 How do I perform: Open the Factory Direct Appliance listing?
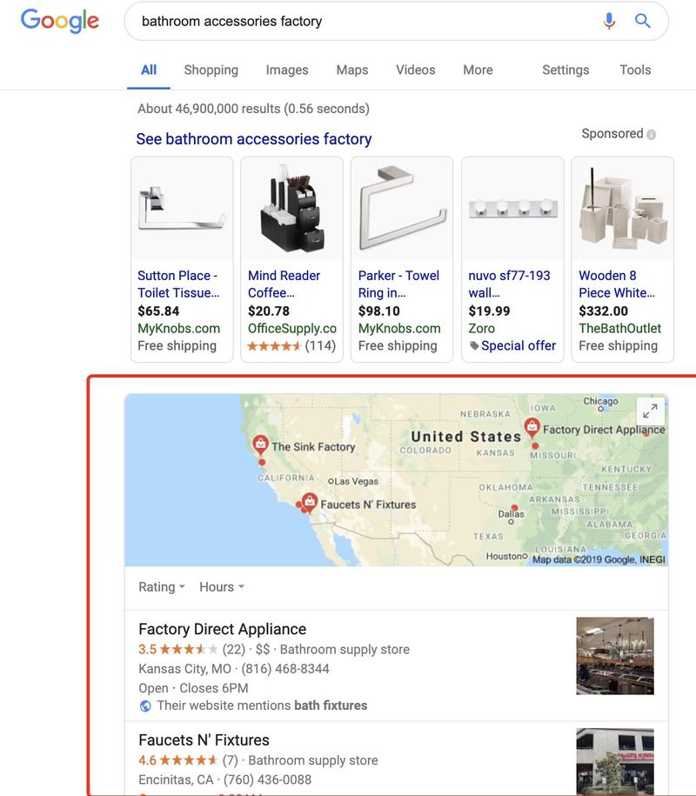click(x=223, y=629)
